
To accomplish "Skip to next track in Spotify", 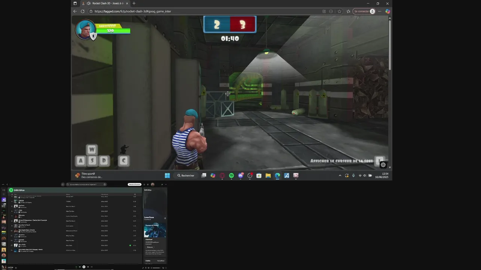I will click(88, 267).
